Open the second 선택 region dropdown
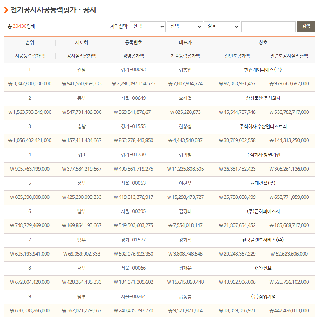321x317 pixels. tap(185, 27)
